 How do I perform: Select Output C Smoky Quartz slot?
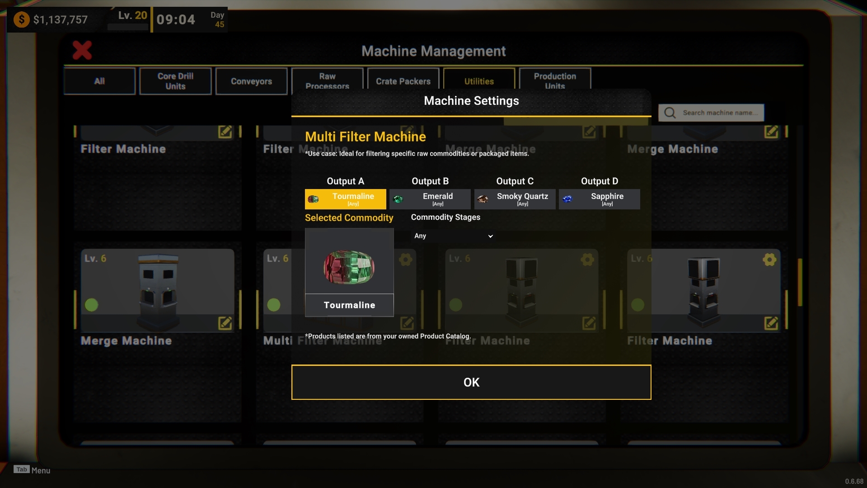click(515, 199)
